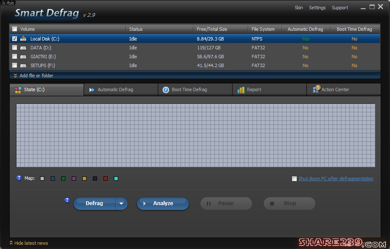Toggle the select-all Volume checkbox
Screen dimensions: 390x249
point(15,29)
